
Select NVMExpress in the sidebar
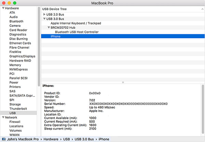click(18, 69)
